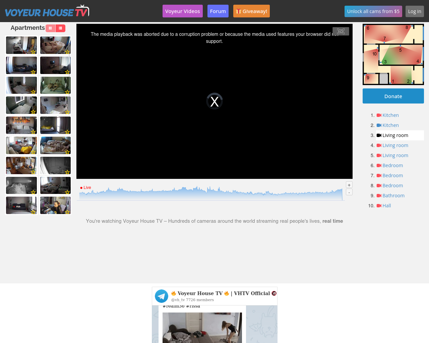This screenshot has height=343, width=429.
Task: Click camera marker 3 on floor plan
Action: (x=385, y=62)
